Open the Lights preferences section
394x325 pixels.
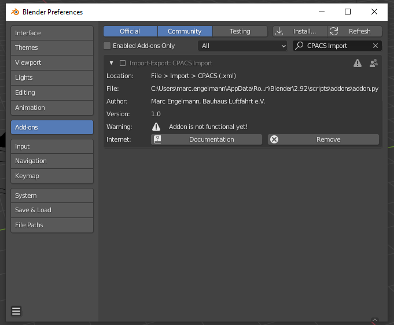(52, 77)
